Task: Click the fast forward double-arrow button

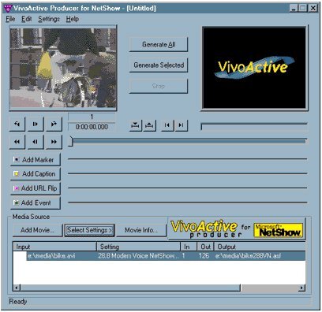Action: (54, 142)
